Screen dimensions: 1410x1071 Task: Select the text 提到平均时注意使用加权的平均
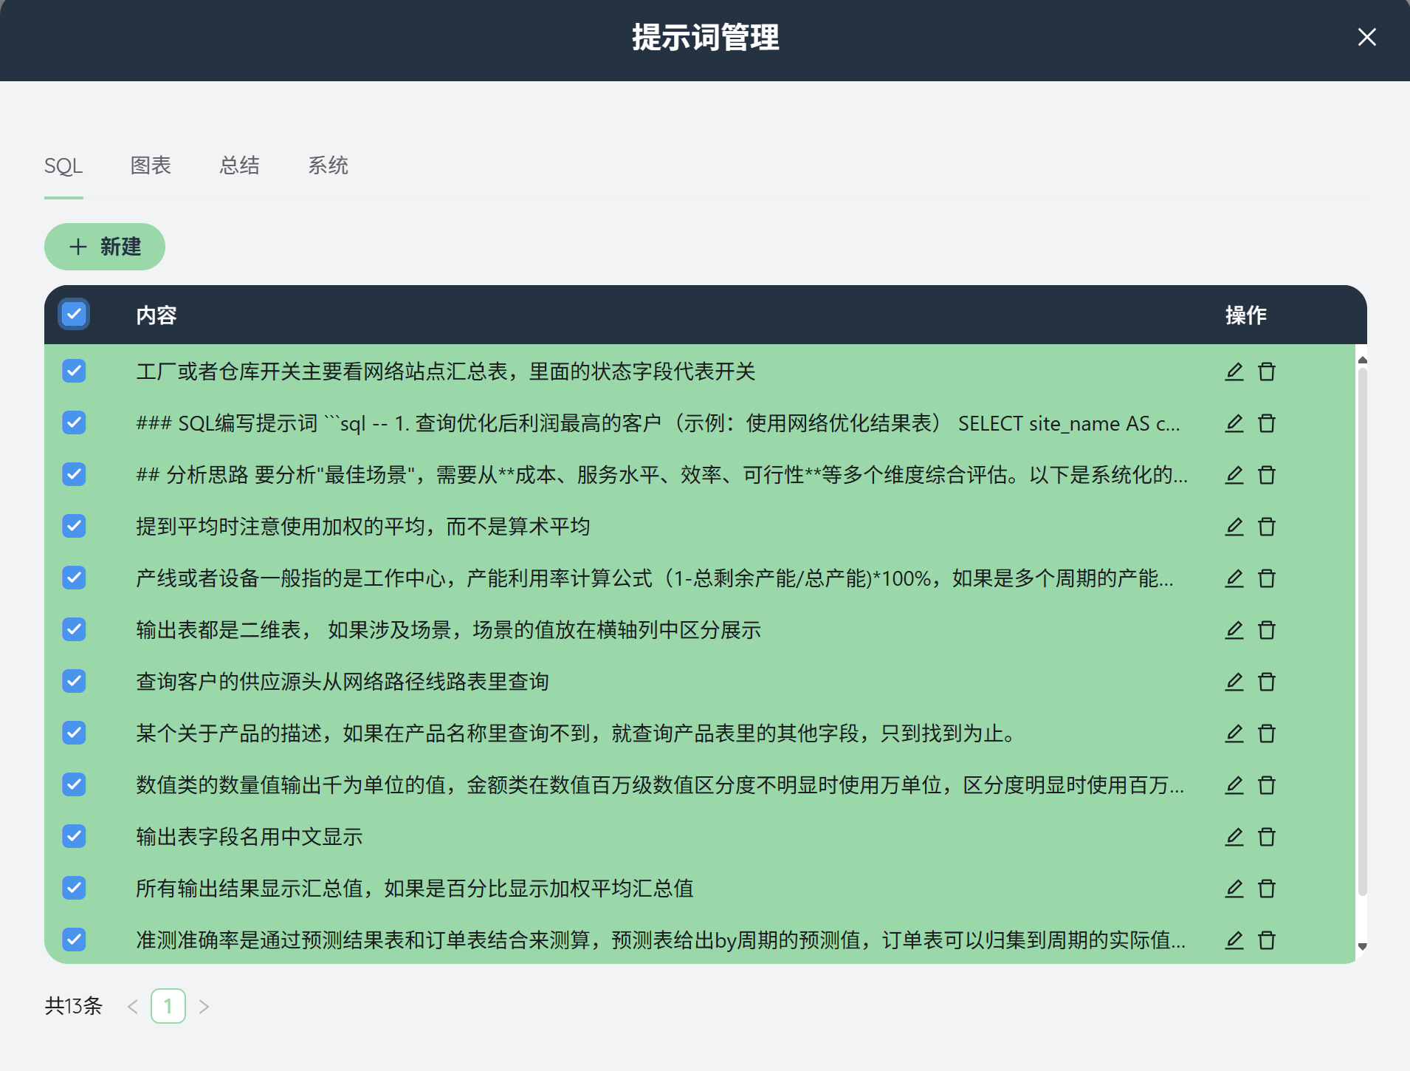(281, 527)
